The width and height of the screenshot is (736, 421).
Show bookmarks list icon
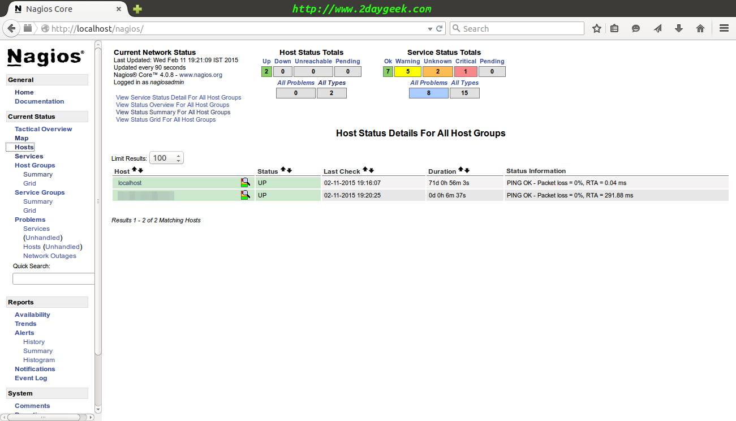click(614, 28)
